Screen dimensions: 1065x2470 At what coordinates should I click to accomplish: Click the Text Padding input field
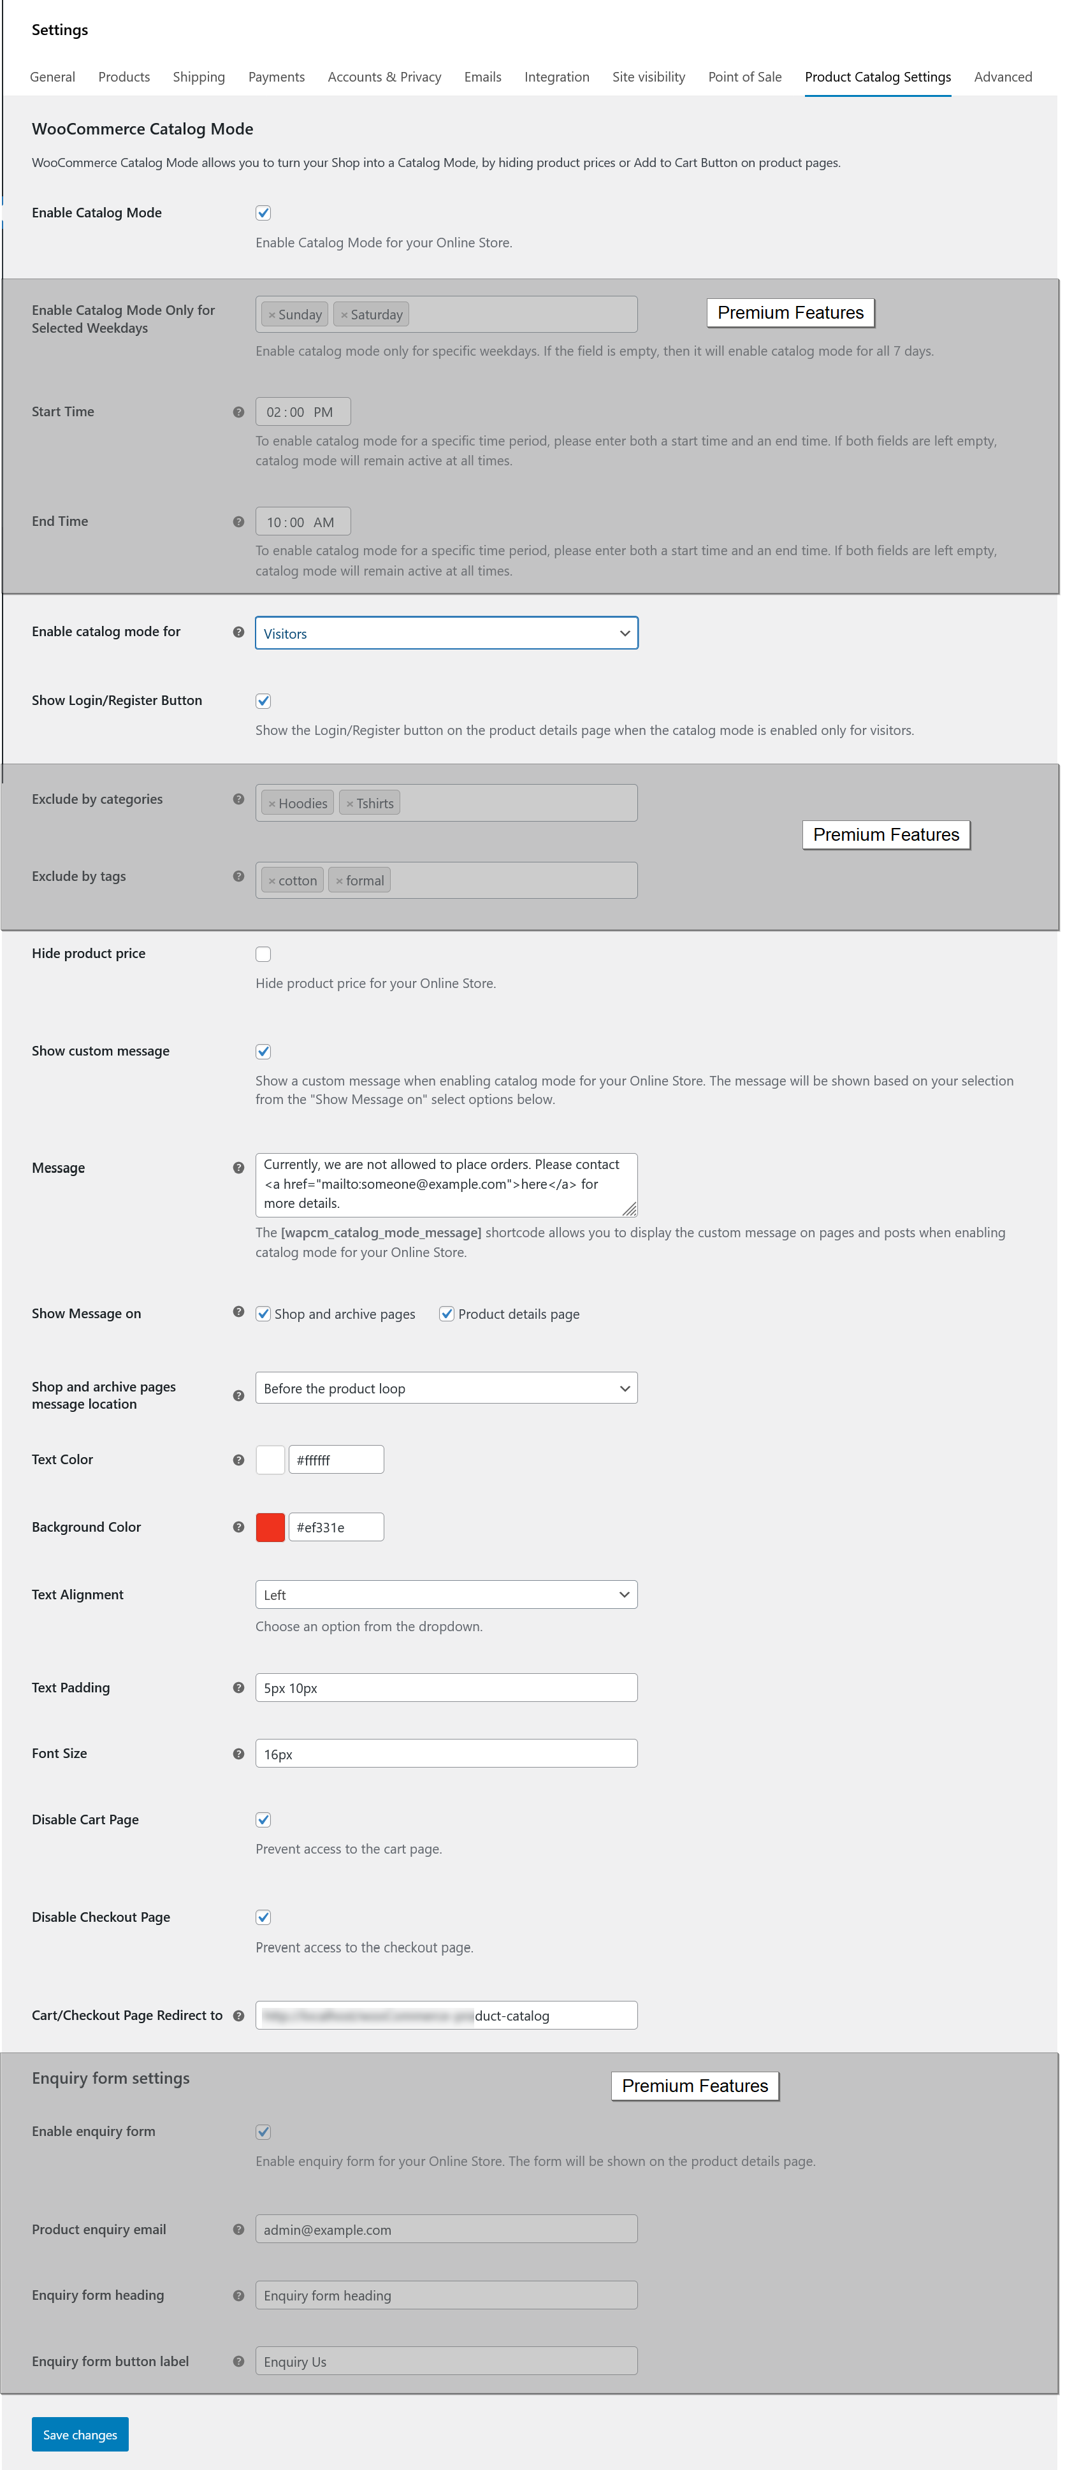coord(446,1688)
